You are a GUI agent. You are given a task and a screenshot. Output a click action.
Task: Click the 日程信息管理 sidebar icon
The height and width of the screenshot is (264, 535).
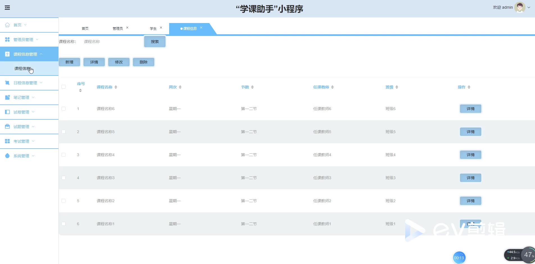coord(7,83)
